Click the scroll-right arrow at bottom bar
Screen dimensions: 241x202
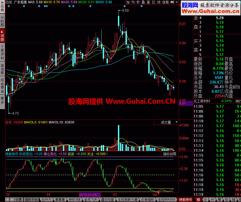pos(12,200)
